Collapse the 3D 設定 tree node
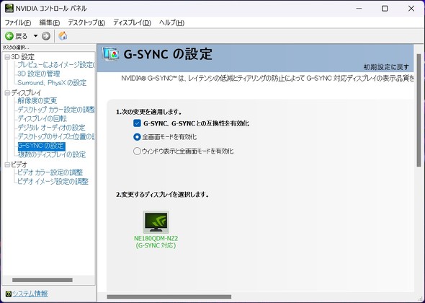 pos(7,57)
